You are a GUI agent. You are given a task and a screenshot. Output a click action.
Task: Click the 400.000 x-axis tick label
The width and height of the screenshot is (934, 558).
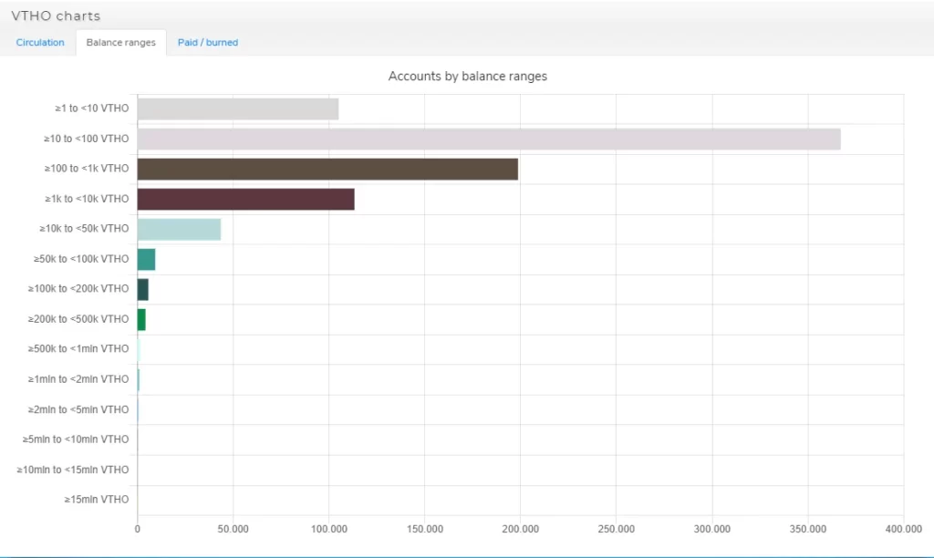[x=903, y=529]
